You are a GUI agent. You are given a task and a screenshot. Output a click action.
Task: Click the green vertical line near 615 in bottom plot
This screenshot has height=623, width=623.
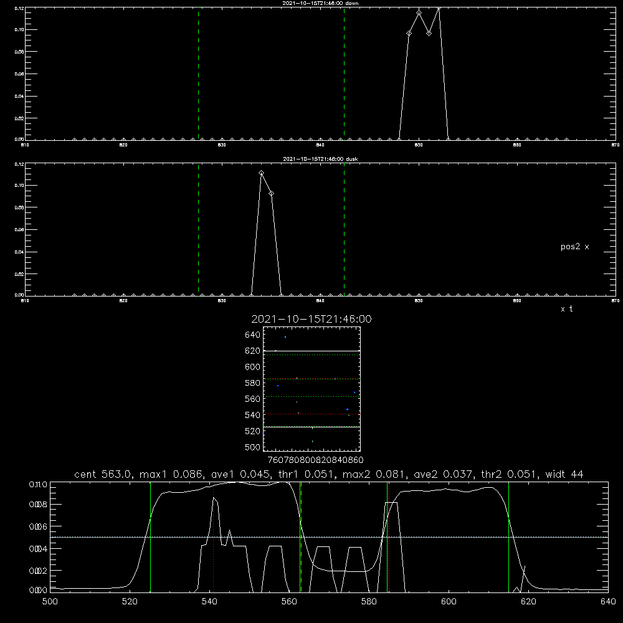[508, 537]
